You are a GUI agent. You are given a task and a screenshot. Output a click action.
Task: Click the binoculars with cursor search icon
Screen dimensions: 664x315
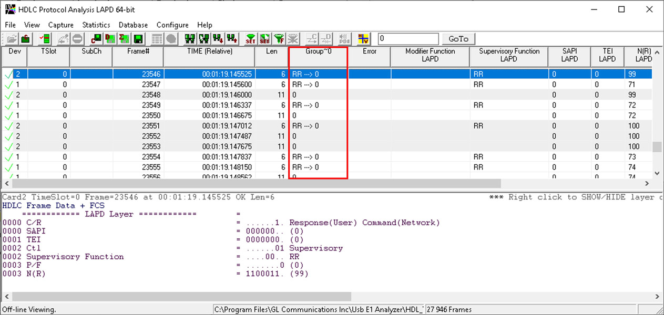(x=204, y=39)
